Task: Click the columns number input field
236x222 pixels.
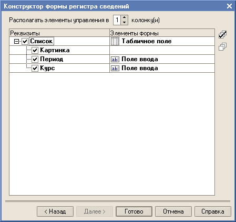Action: 117,20
